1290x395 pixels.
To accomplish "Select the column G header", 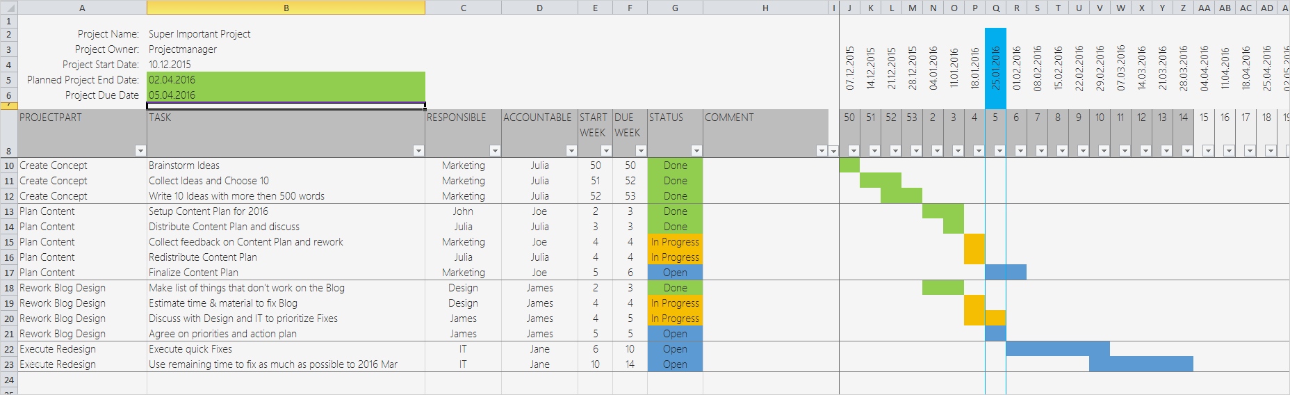I will 675,8.
